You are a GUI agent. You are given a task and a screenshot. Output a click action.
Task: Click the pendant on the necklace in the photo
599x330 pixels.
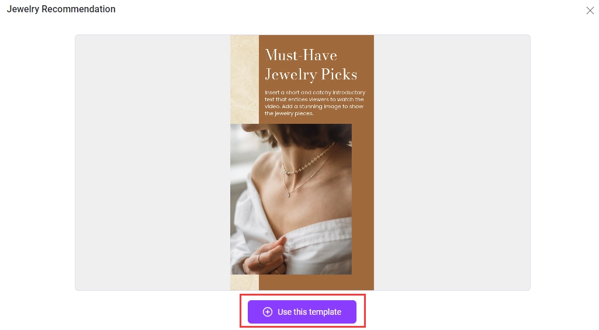(x=288, y=195)
